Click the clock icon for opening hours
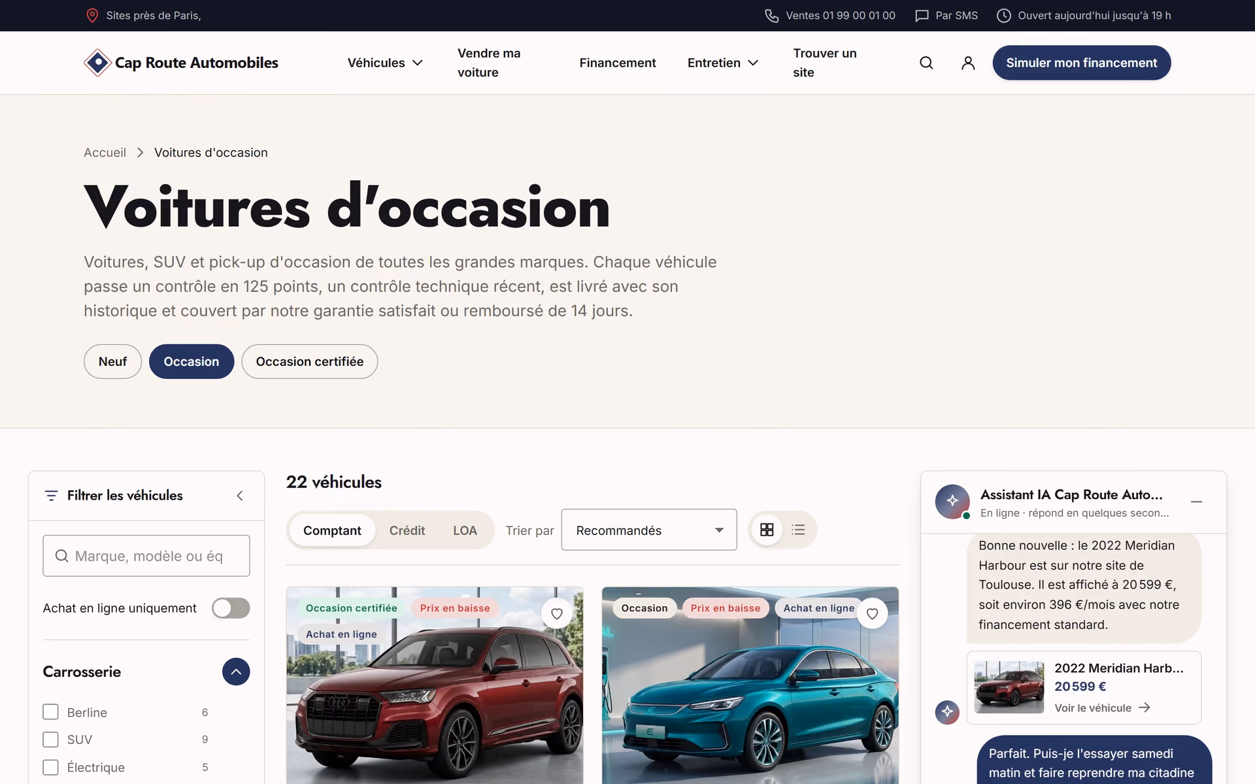This screenshot has height=784, width=1255. pos(1003,16)
